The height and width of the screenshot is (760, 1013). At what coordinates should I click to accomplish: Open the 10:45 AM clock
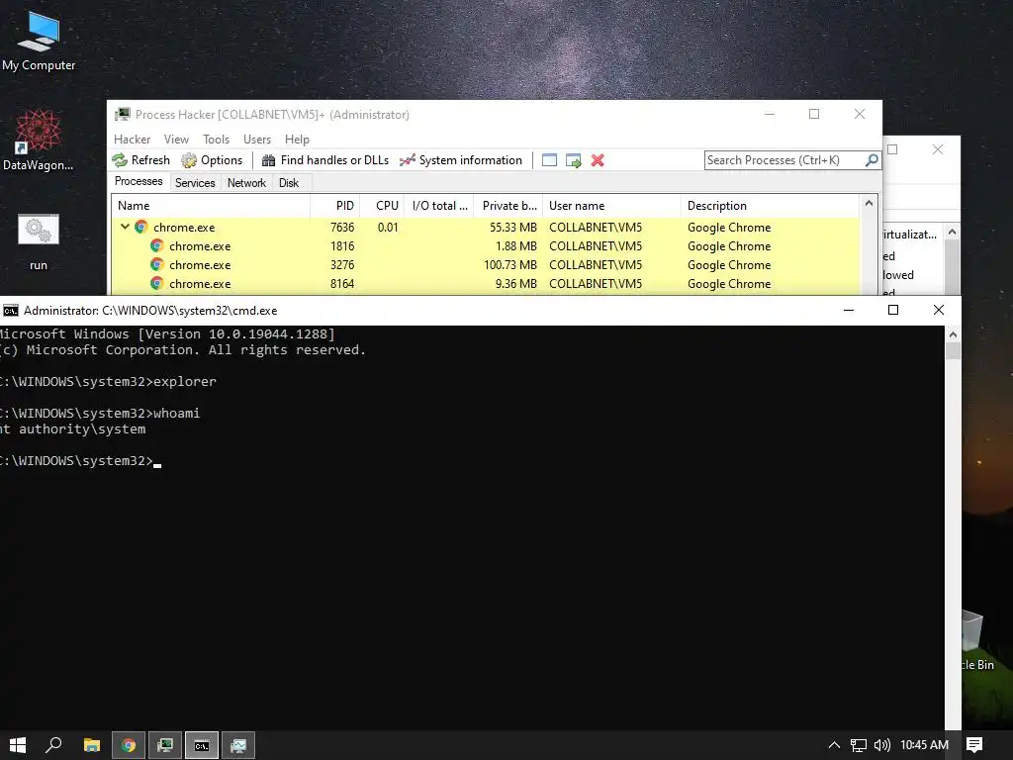click(924, 745)
